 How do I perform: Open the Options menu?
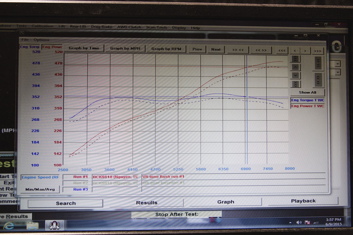coord(41,40)
